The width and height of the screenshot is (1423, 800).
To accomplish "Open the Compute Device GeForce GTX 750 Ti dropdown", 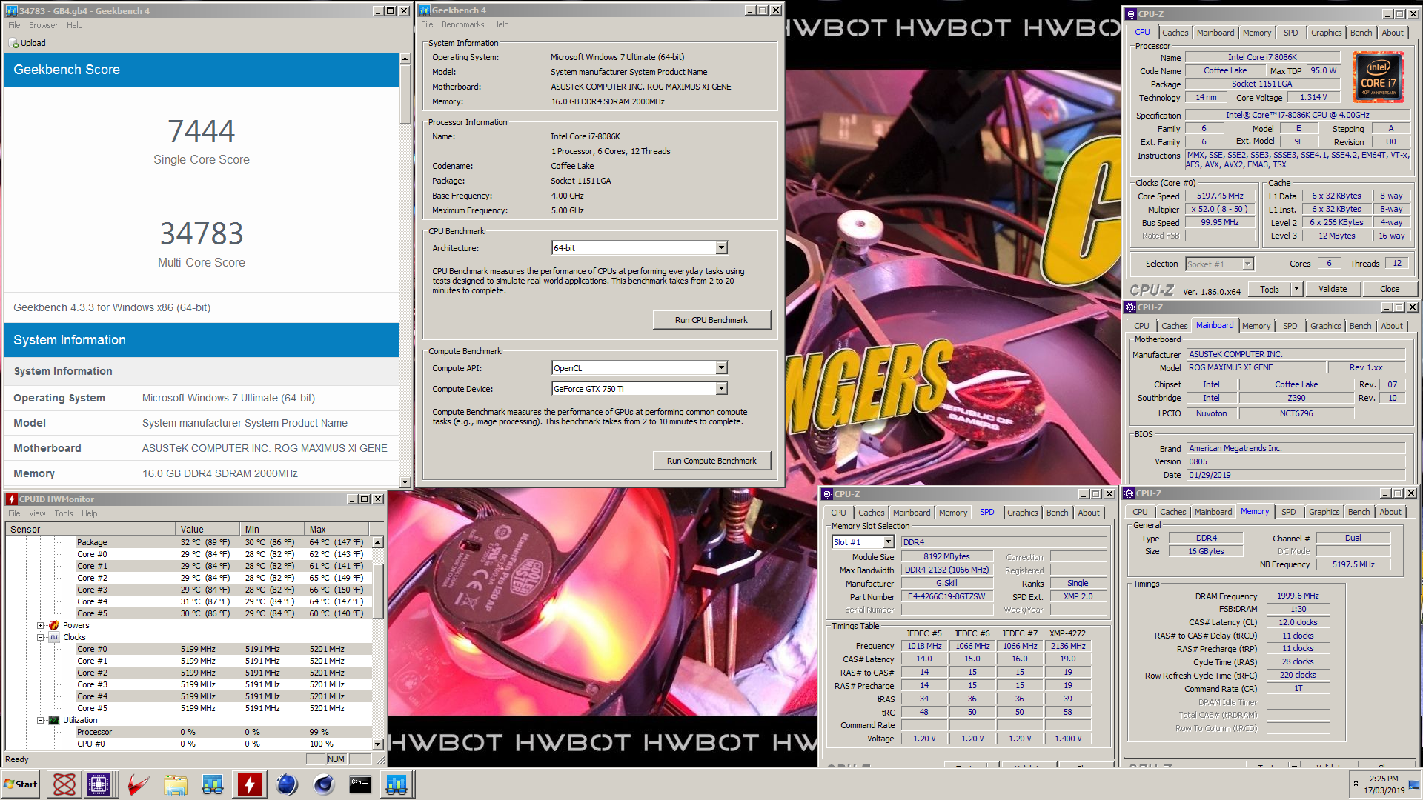I will [722, 389].
